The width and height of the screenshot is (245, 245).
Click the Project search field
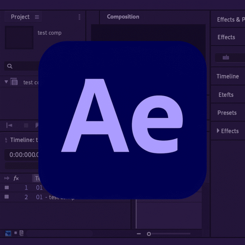click(22, 66)
